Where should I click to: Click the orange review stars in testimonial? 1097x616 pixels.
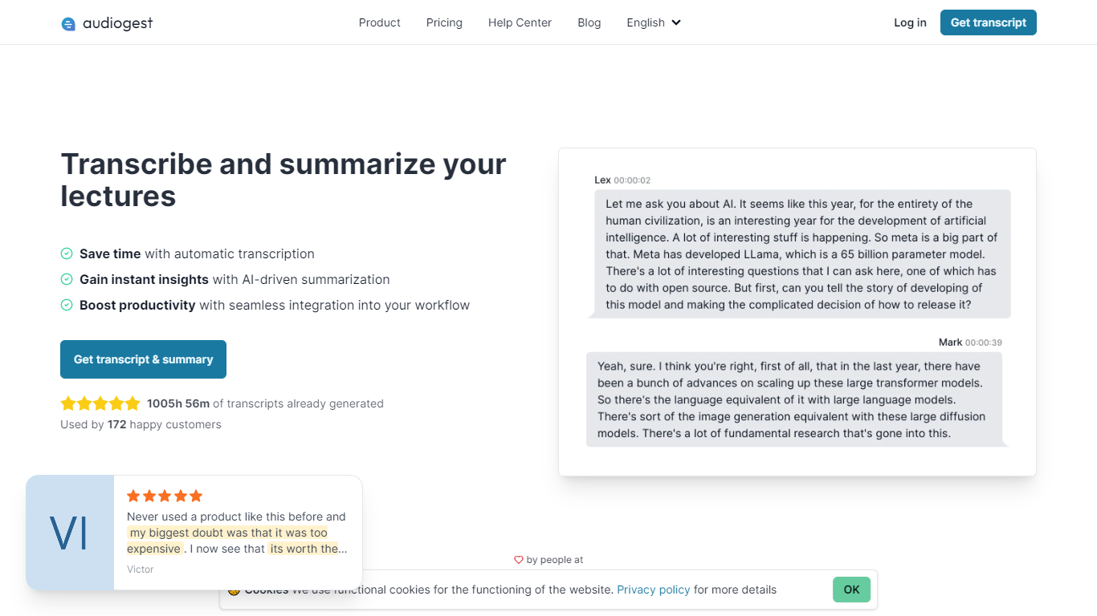[x=165, y=496]
